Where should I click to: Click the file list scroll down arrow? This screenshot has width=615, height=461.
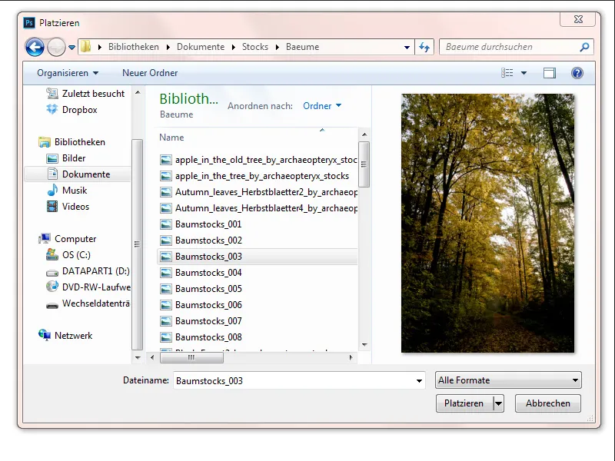point(364,344)
